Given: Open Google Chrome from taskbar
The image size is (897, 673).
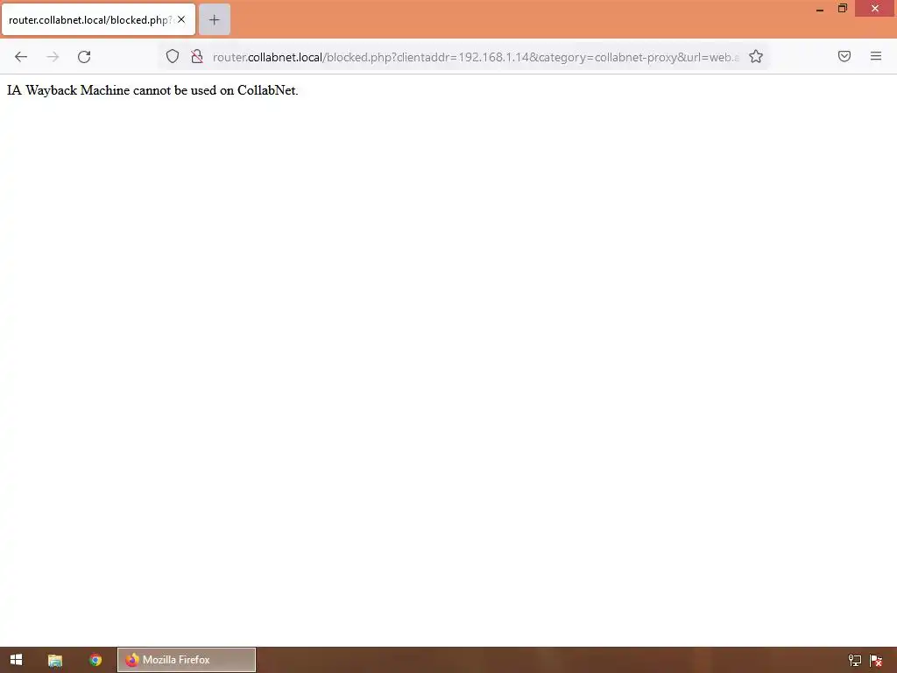Looking at the screenshot, I should (95, 660).
